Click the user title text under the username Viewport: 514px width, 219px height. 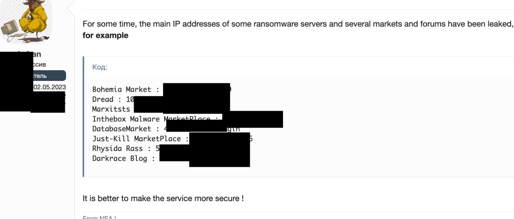tap(39, 65)
